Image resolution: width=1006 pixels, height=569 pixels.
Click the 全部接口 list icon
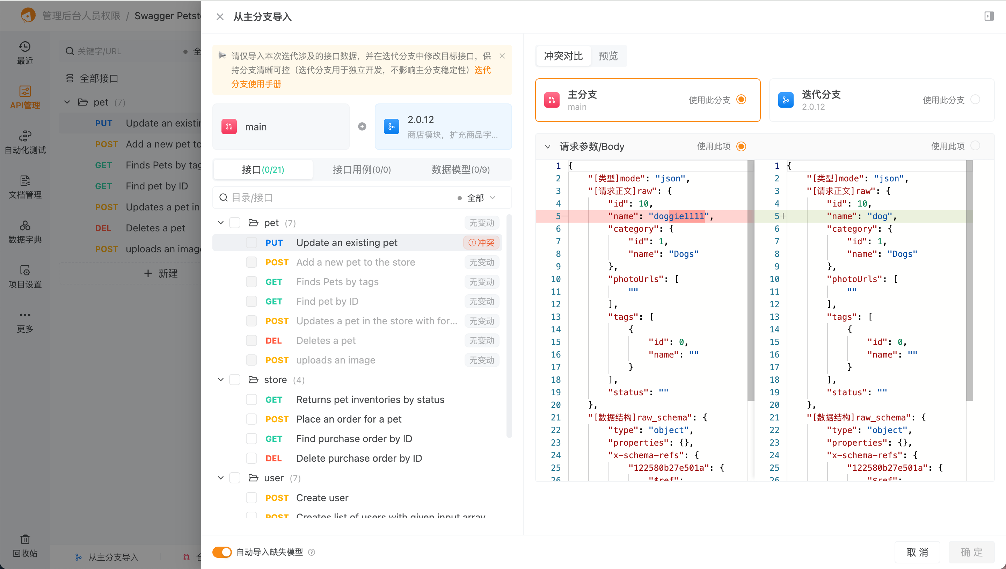(x=69, y=78)
